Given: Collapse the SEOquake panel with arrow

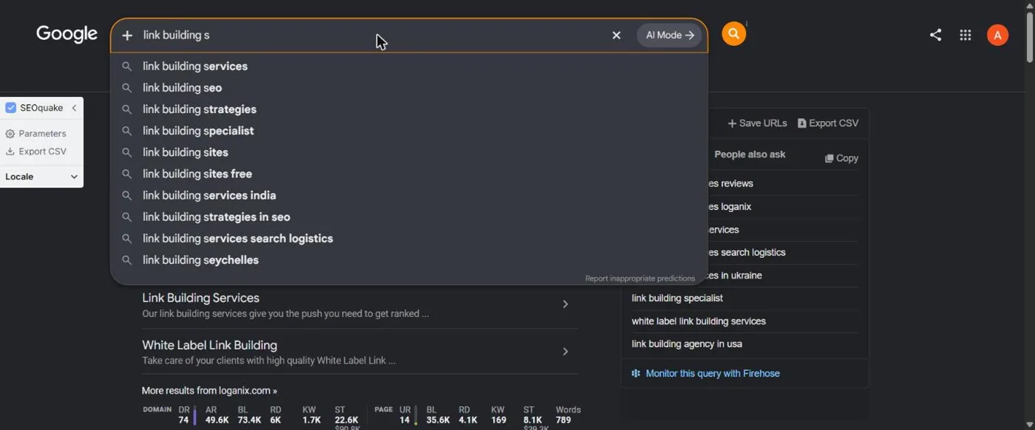Looking at the screenshot, I should (x=74, y=108).
